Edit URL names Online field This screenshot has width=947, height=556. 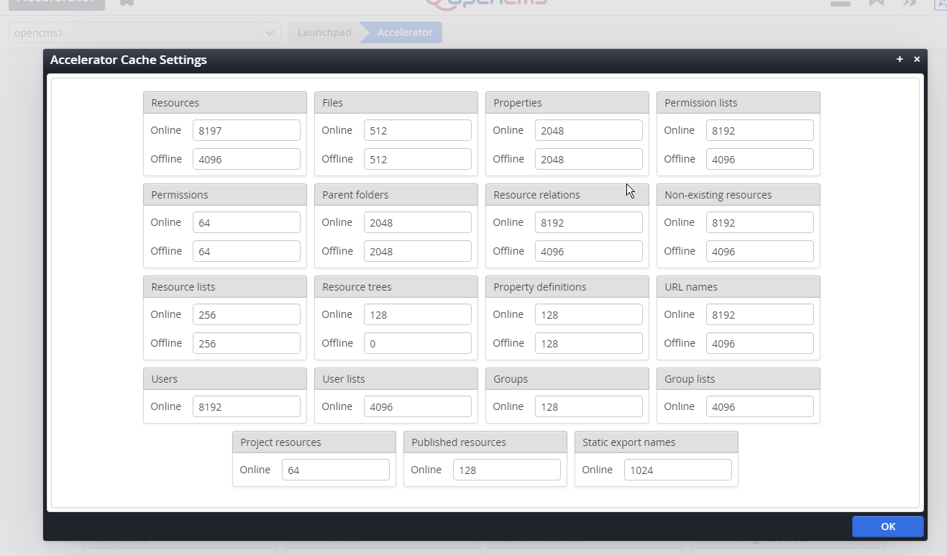click(760, 314)
